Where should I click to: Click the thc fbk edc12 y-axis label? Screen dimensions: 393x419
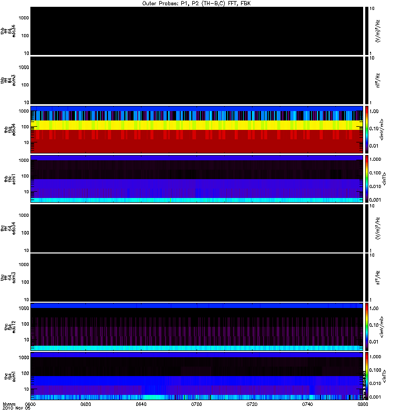coord(9,326)
